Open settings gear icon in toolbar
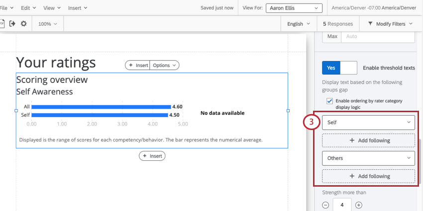 (24, 24)
